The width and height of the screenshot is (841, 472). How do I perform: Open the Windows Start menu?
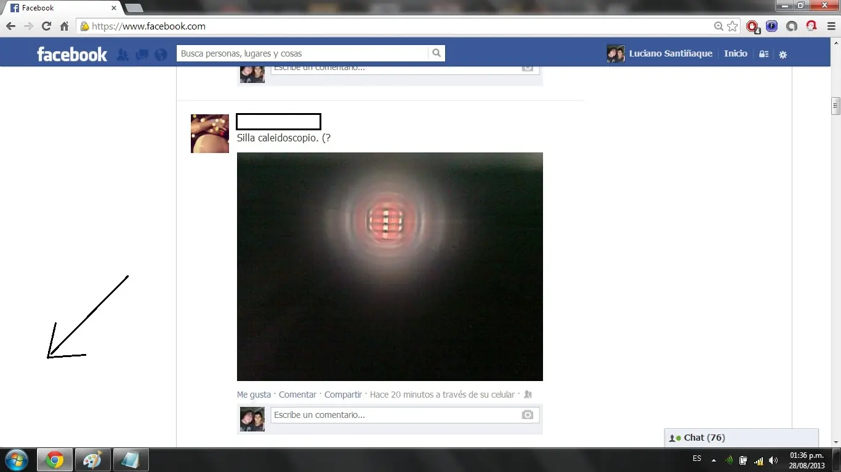click(x=17, y=460)
